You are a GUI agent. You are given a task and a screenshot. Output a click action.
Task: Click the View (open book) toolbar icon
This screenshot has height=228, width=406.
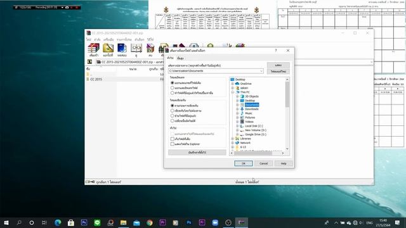136,48
